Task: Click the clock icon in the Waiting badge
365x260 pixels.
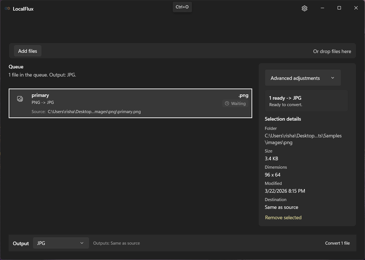Action: [227, 103]
